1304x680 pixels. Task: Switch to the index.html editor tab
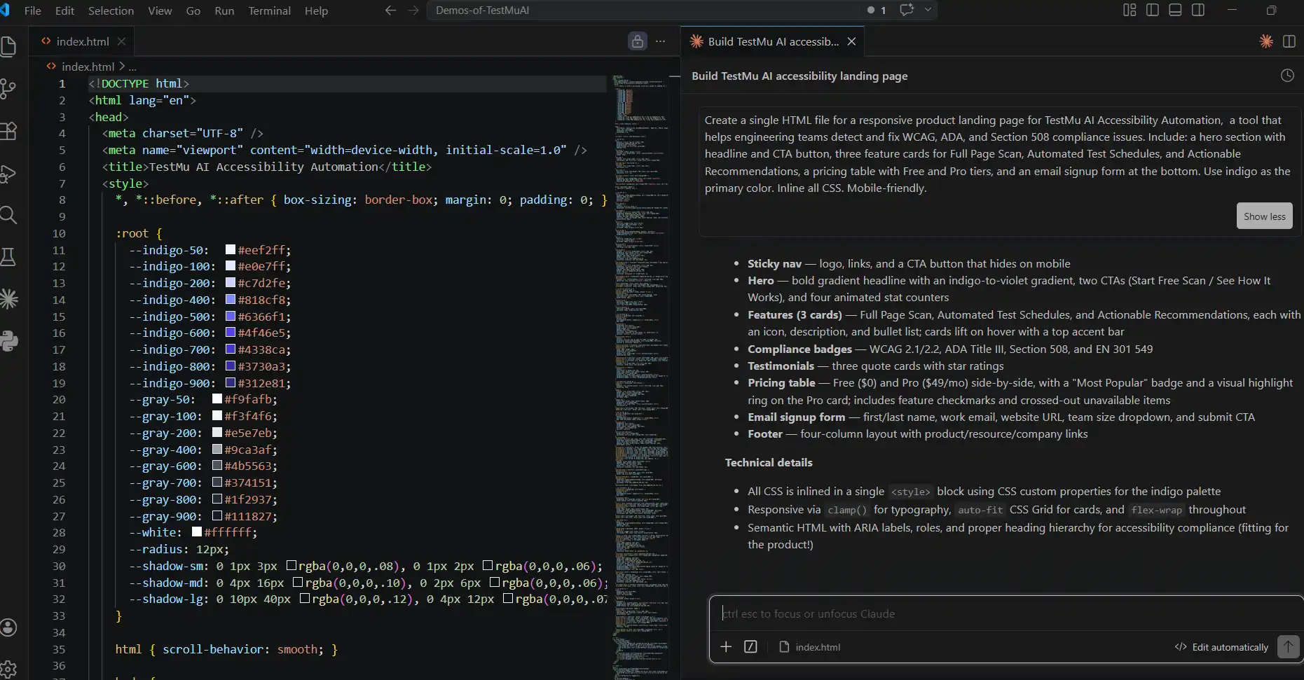click(x=82, y=41)
